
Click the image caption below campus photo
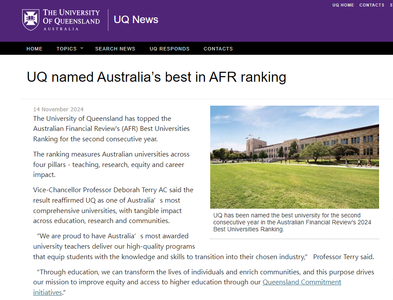pos(292,222)
